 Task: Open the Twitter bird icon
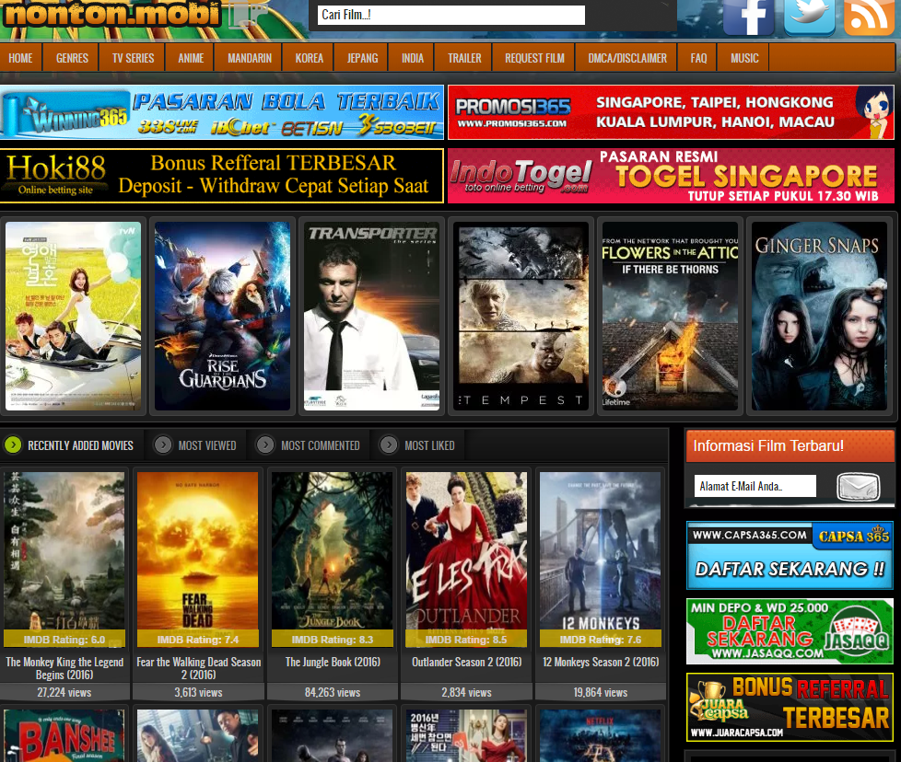tap(809, 17)
